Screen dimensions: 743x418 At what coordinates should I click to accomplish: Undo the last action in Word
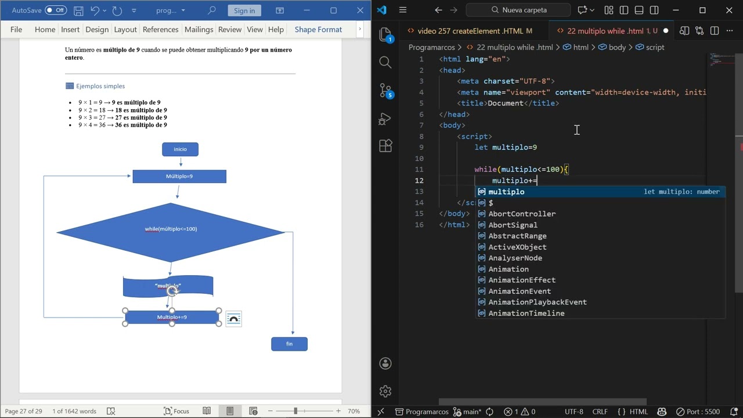coord(95,10)
